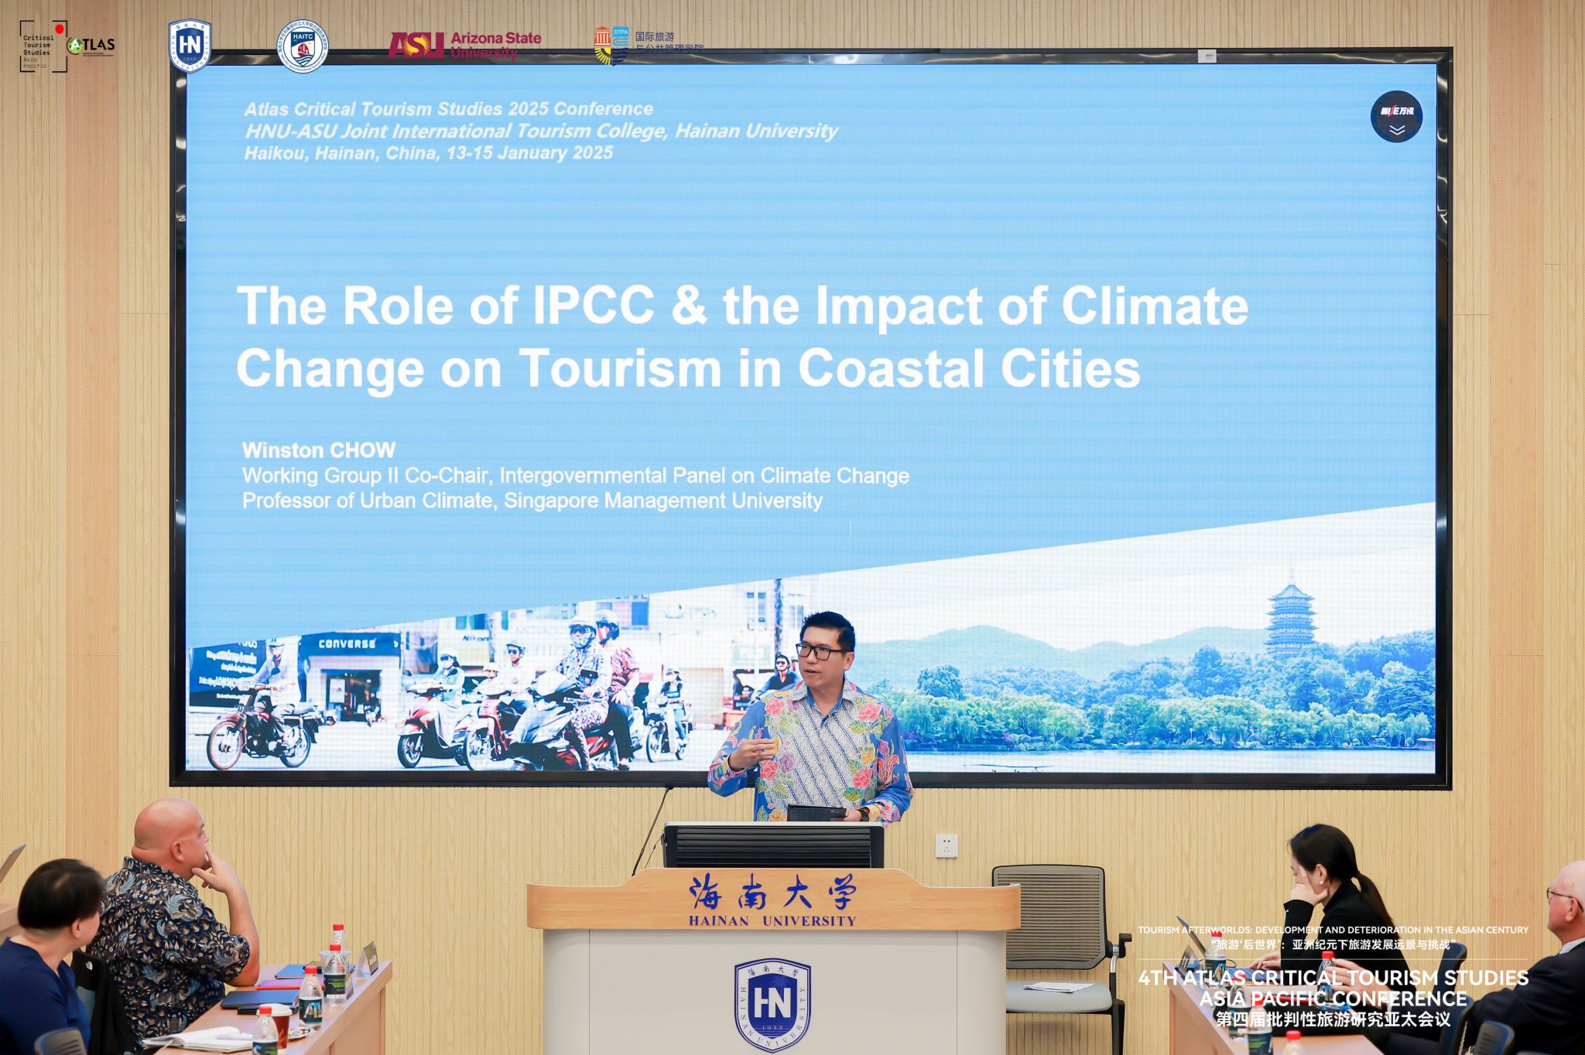Click the Hainan University HN shield logo at top
The image size is (1585, 1055).
point(190,46)
